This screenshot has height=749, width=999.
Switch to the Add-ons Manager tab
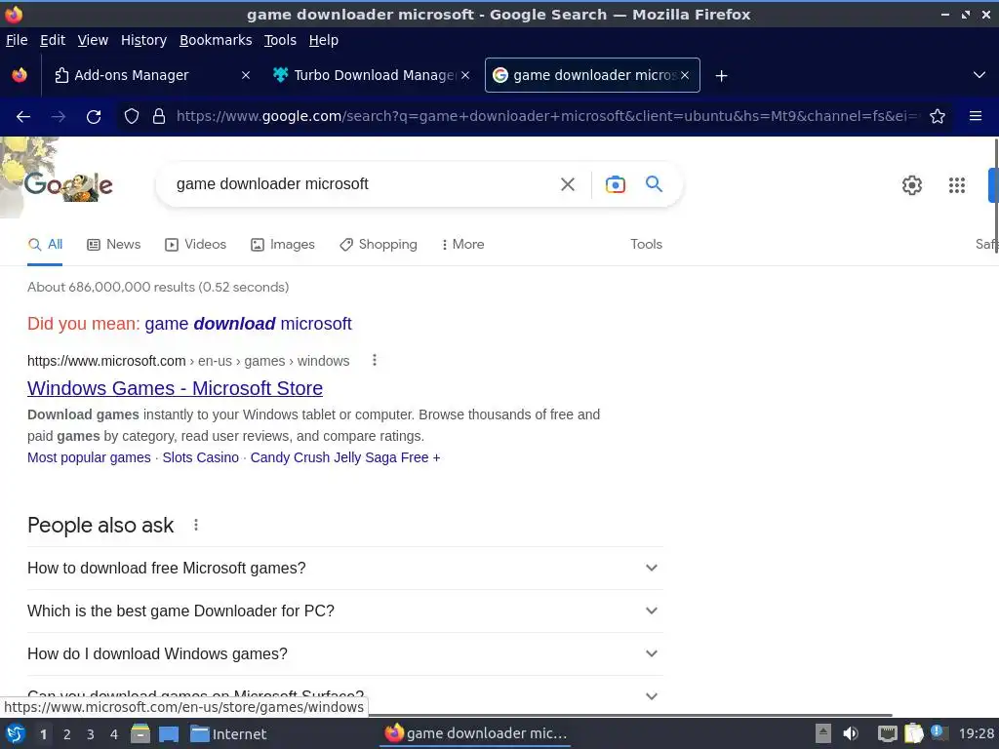pyautogui.click(x=152, y=75)
